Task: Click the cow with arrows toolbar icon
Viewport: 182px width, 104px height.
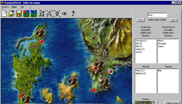Action: coord(57,14)
